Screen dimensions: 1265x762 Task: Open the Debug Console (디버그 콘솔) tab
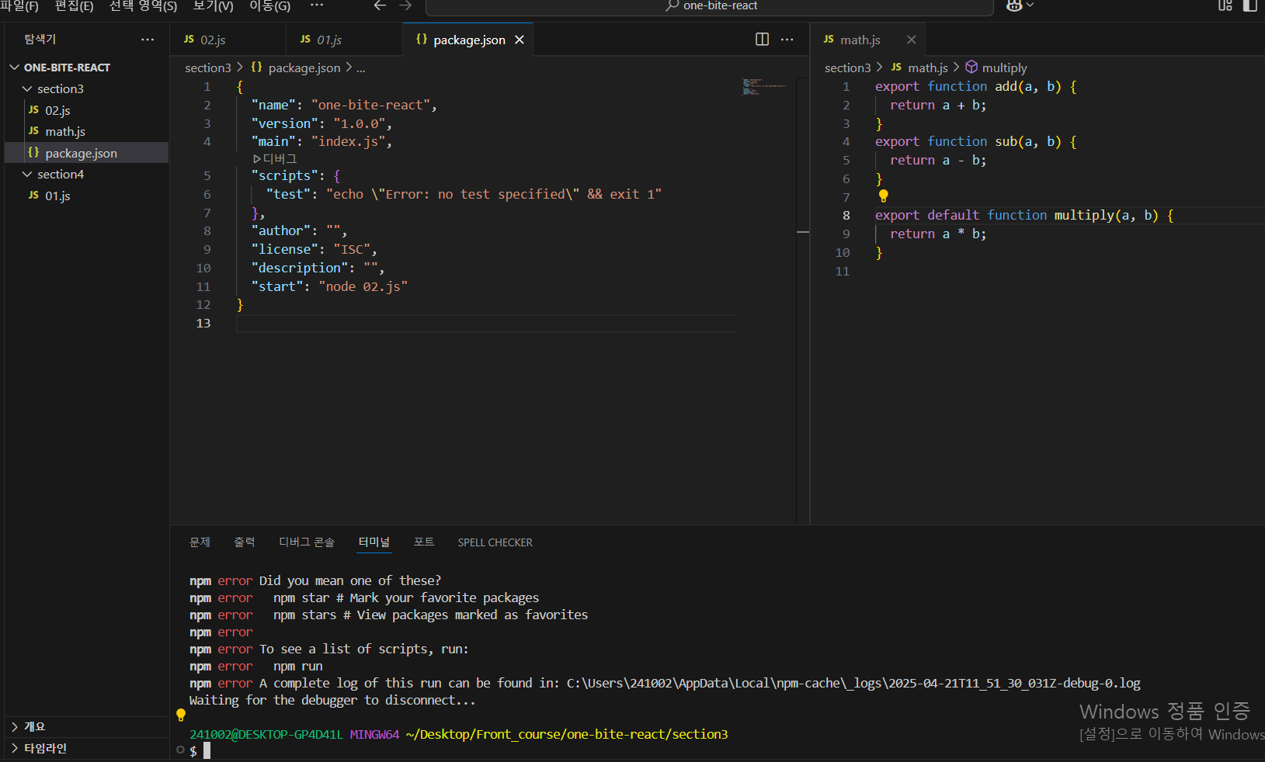[x=307, y=542]
